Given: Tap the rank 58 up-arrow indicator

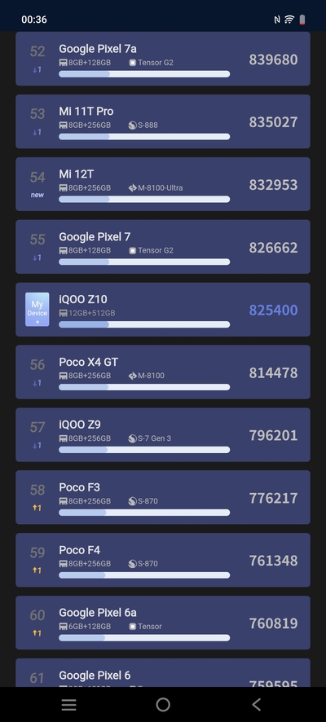Looking at the screenshot, I should coord(37,508).
